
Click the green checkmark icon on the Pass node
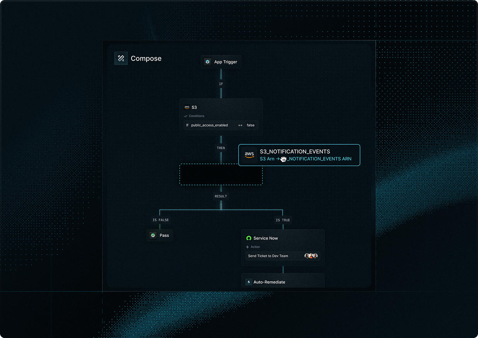pyautogui.click(x=153, y=235)
